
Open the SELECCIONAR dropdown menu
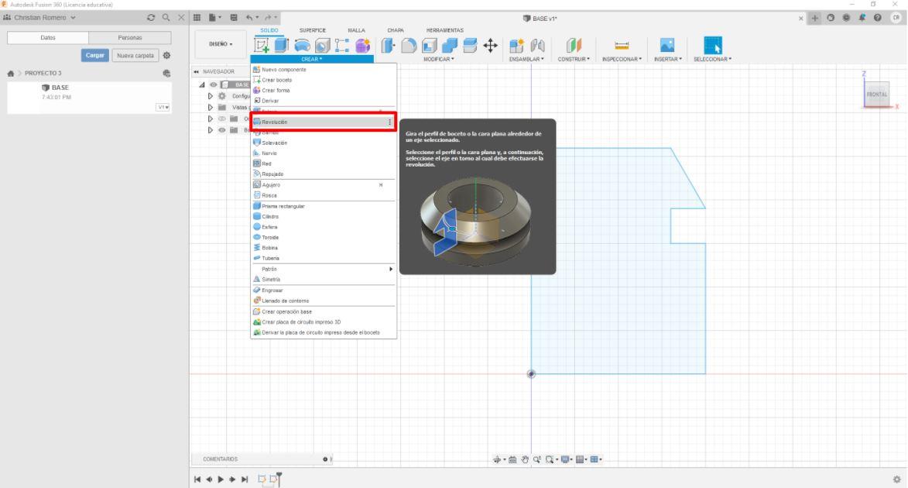click(x=712, y=59)
